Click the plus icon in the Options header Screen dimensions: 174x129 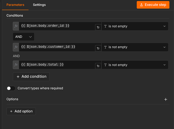pyautogui.click(x=166, y=99)
